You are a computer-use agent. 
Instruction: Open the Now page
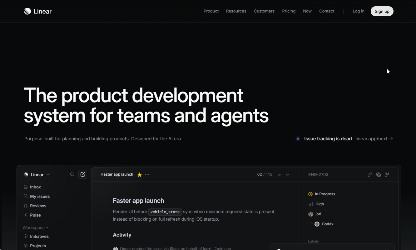click(x=307, y=11)
